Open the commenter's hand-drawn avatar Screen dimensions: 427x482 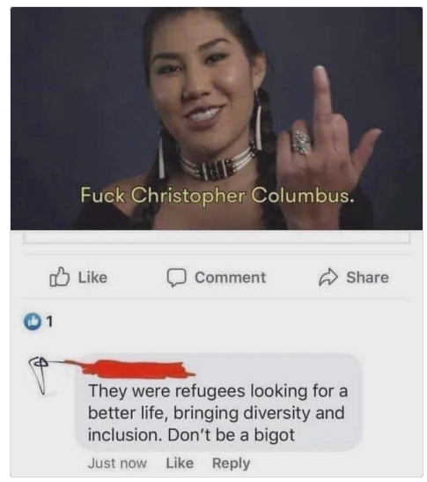pyautogui.click(x=40, y=375)
